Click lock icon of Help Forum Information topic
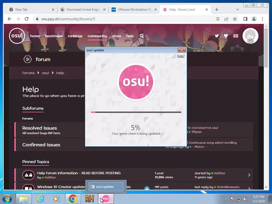This screenshot has height=204, width=272. coord(31,175)
